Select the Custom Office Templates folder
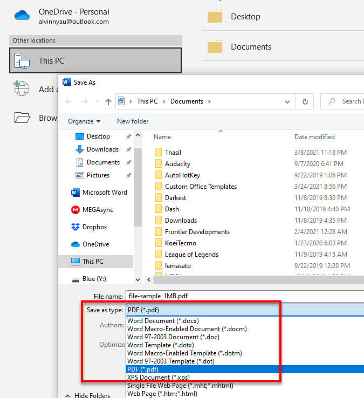Viewport: 364px width, 398px height. click(196, 186)
